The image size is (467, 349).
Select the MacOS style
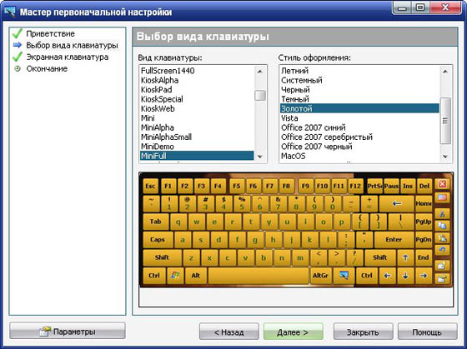coord(359,156)
